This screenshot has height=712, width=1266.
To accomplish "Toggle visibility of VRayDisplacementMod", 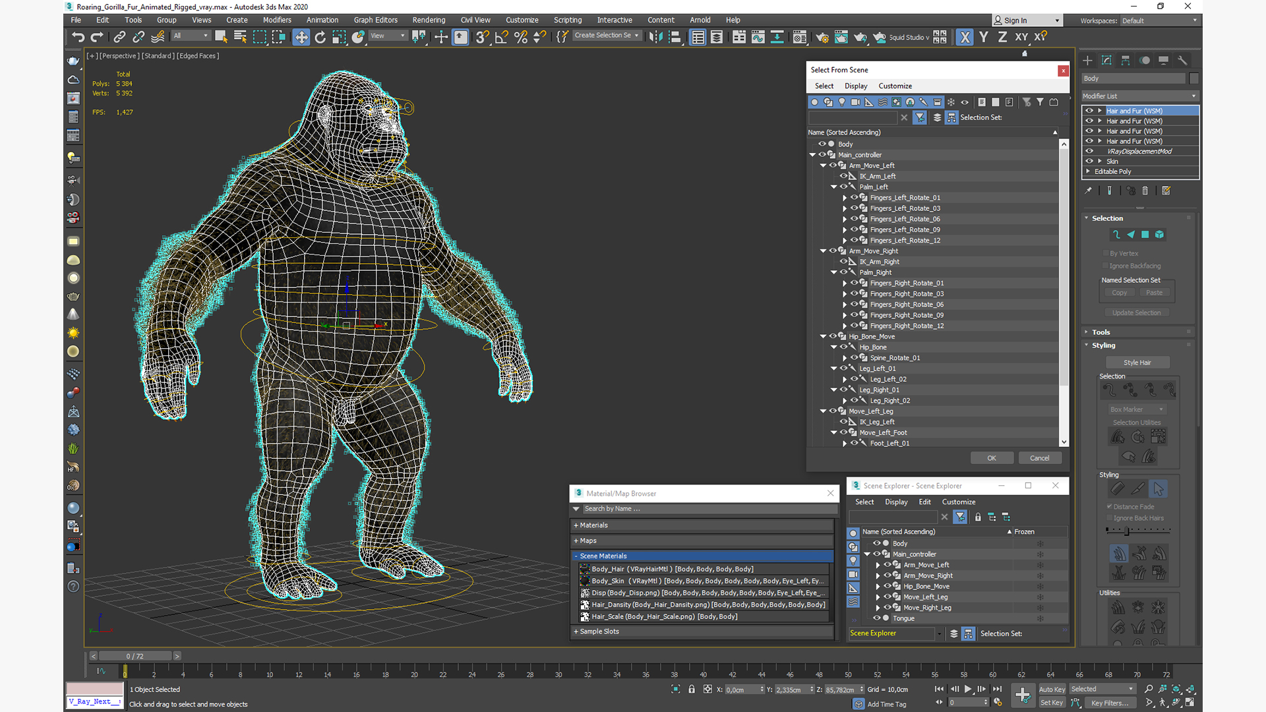I will pos(1089,150).
